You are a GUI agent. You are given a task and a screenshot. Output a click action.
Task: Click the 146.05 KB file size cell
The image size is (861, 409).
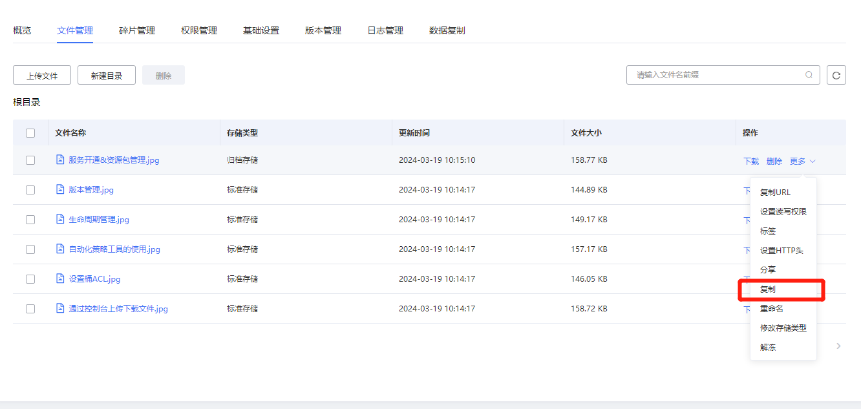(589, 278)
